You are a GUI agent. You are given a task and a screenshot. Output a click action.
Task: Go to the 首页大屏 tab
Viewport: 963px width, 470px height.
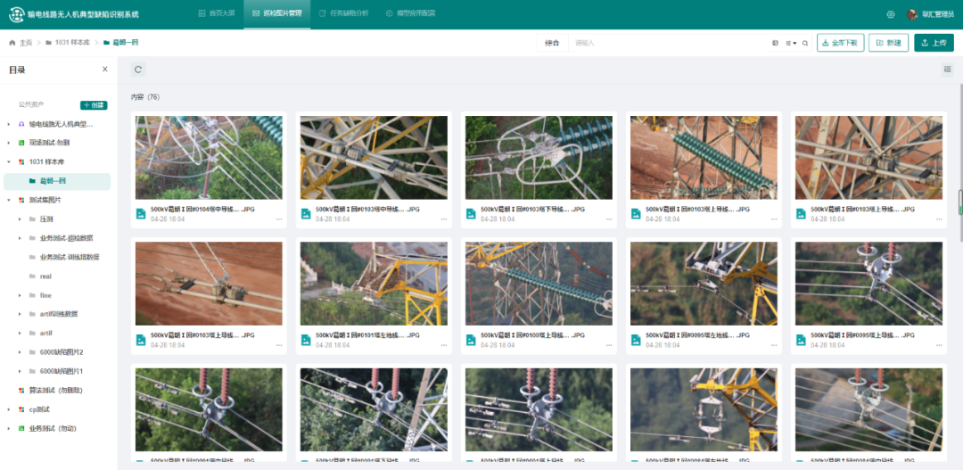[x=215, y=12]
